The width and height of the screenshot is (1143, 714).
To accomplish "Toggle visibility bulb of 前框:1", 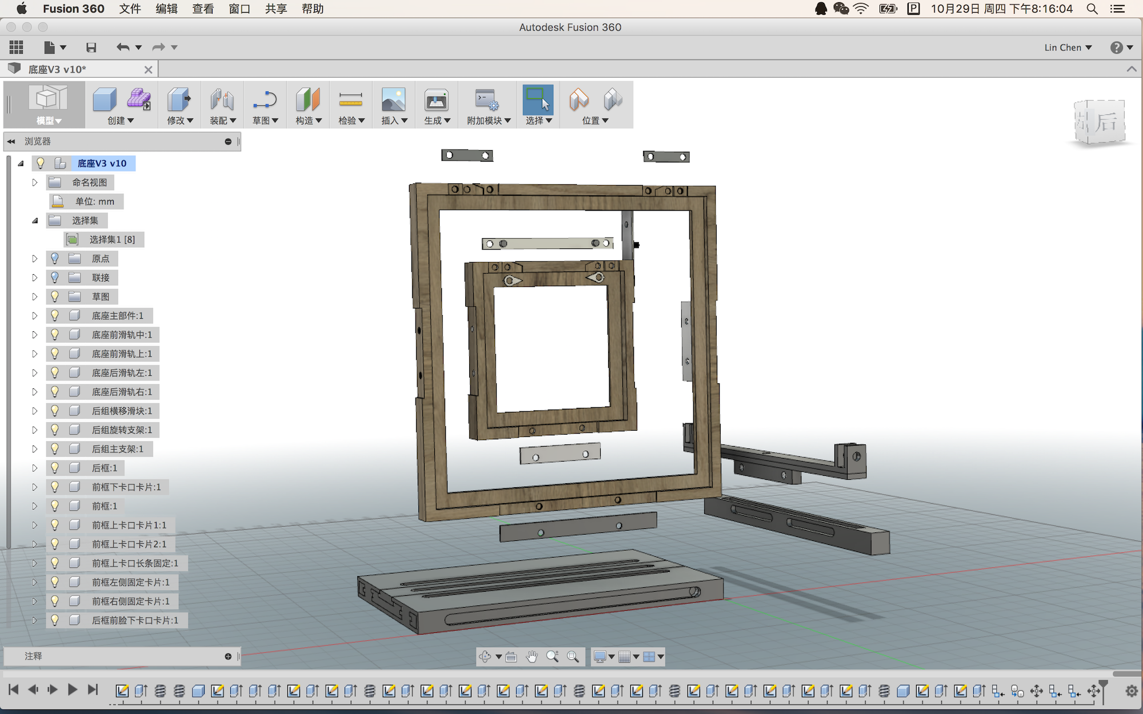I will 55,506.
